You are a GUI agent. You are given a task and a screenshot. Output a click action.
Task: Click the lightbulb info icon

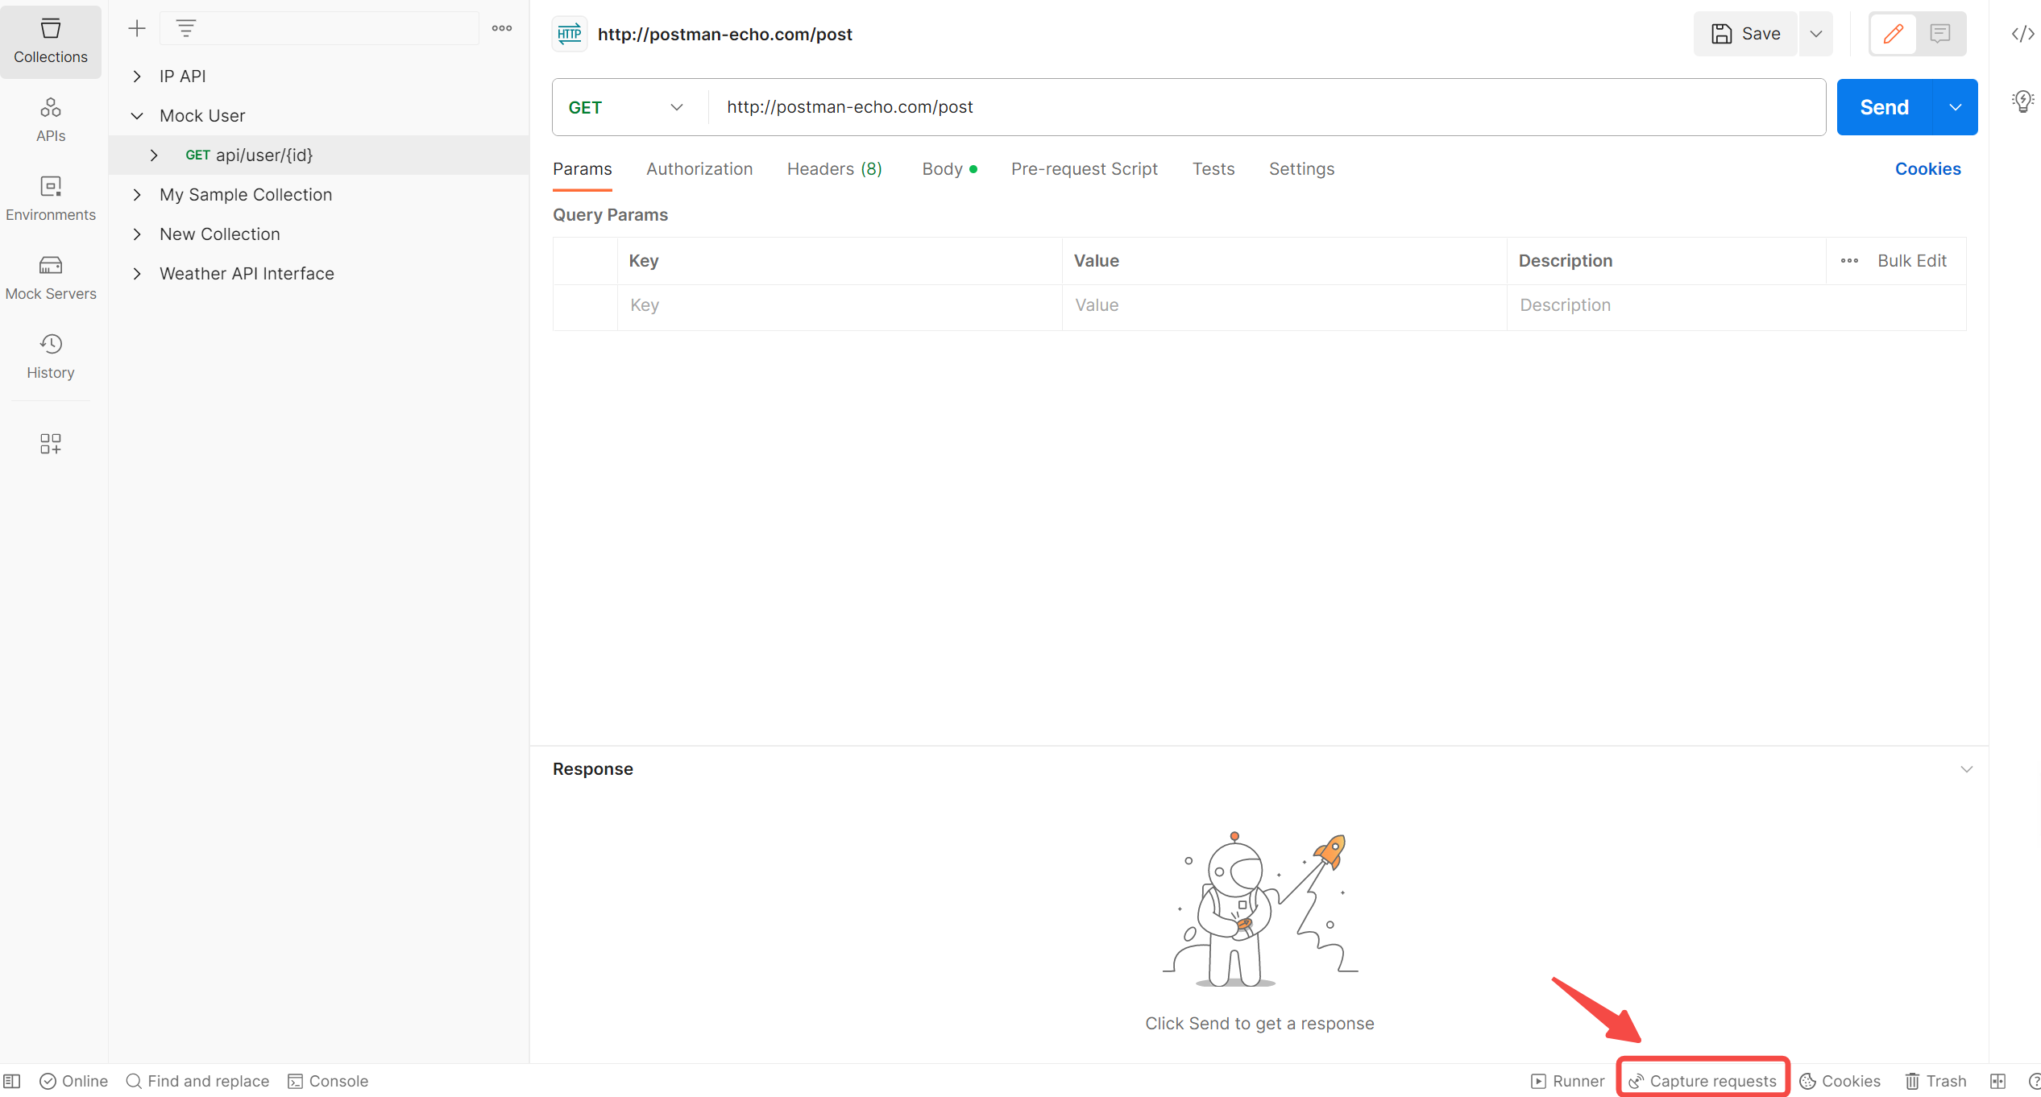click(x=2022, y=101)
